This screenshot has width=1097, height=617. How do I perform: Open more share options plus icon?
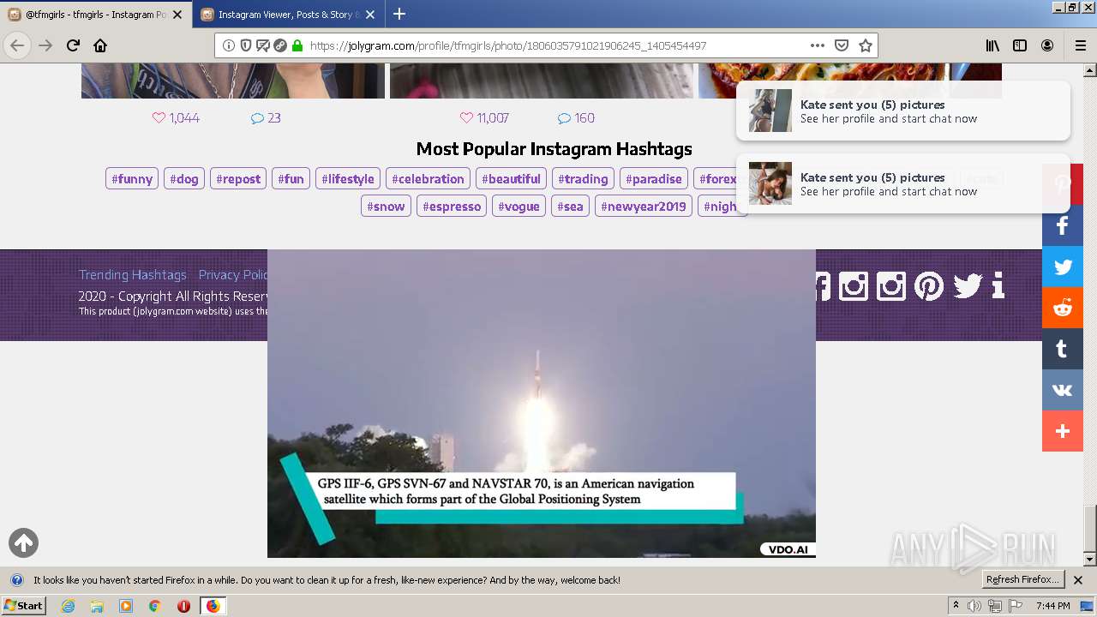click(x=1063, y=431)
